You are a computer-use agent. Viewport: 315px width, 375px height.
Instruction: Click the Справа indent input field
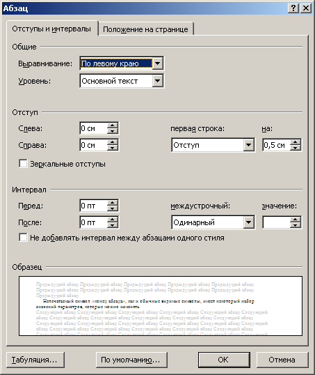pos(94,145)
